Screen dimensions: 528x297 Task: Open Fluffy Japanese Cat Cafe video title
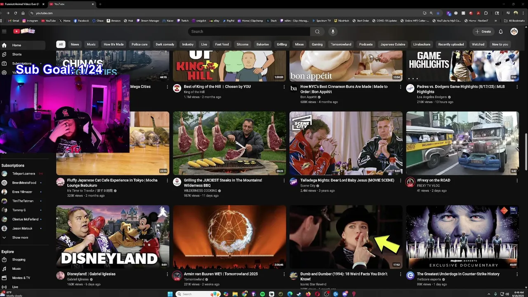(x=112, y=183)
